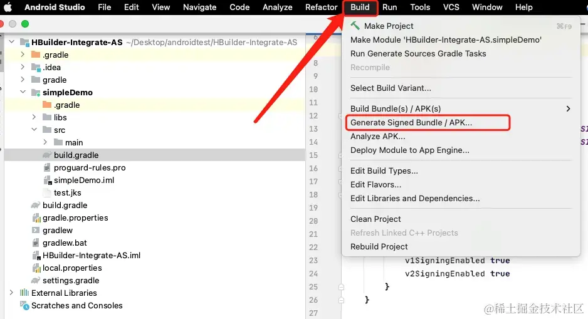Toggle code fold marker at line 26
Image resolution: width=588 pixels, height=319 pixels.
pyautogui.click(x=341, y=300)
